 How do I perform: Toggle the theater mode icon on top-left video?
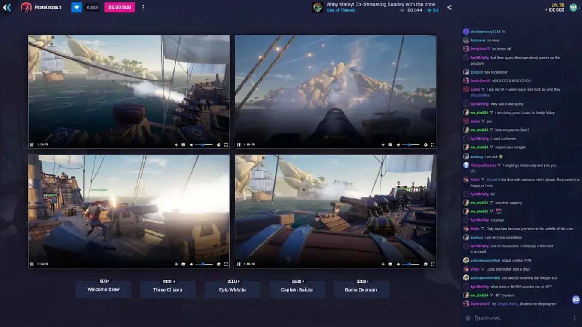click(183, 144)
